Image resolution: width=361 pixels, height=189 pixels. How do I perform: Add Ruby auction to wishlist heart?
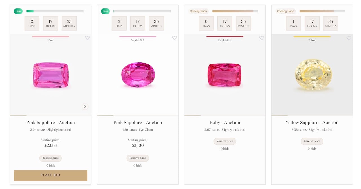[262, 38]
